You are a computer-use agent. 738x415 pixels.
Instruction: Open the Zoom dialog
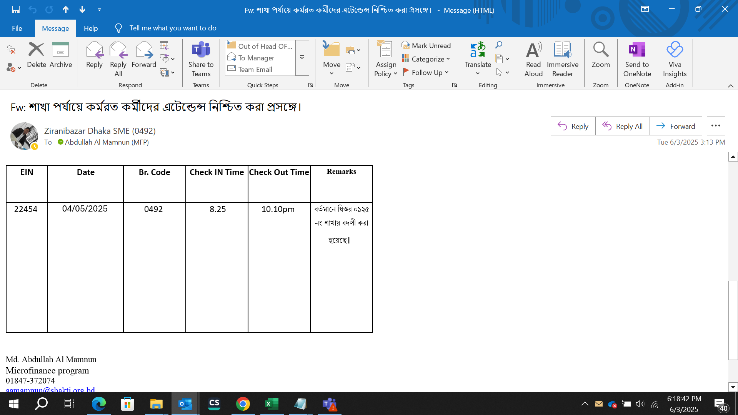pyautogui.click(x=601, y=55)
